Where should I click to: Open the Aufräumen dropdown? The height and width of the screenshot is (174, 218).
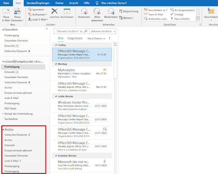38,14
